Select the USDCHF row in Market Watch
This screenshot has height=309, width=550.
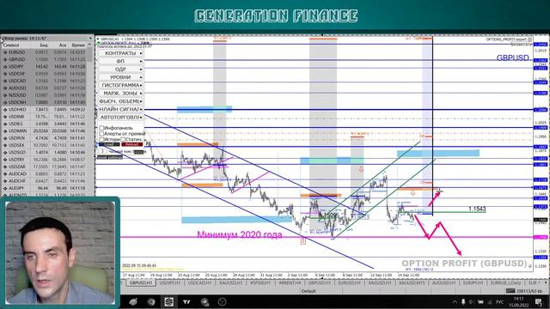[44, 74]
